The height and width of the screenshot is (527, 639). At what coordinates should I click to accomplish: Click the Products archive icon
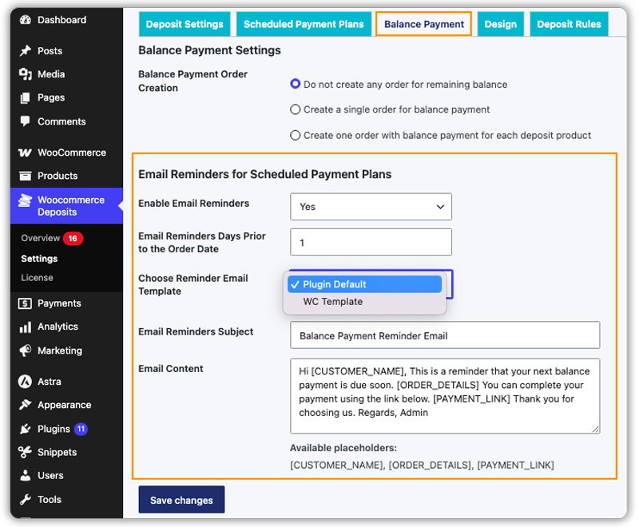(x=26, y=176)
